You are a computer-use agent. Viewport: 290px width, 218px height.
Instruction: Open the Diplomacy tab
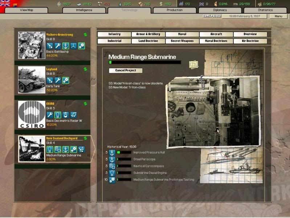click(x=220, y=10)
